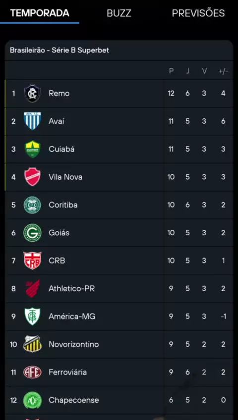Open the Coritiba round green badge
Viewport: 238px width, 420px height.
32,205
